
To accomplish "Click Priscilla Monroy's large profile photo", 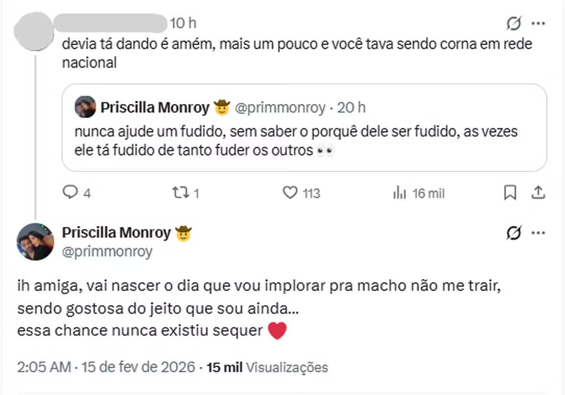I will (36, 242).
